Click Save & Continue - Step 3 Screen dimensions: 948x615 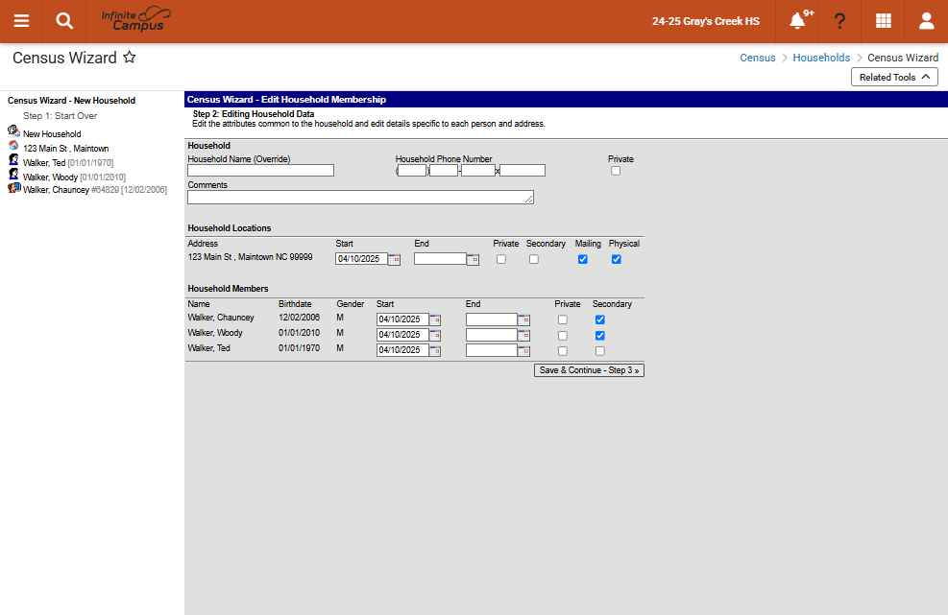coord(589,370)
